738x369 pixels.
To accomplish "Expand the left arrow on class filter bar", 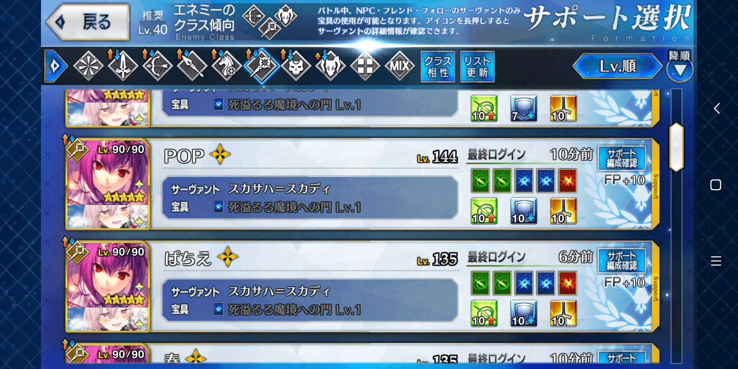I will (55, 66).
